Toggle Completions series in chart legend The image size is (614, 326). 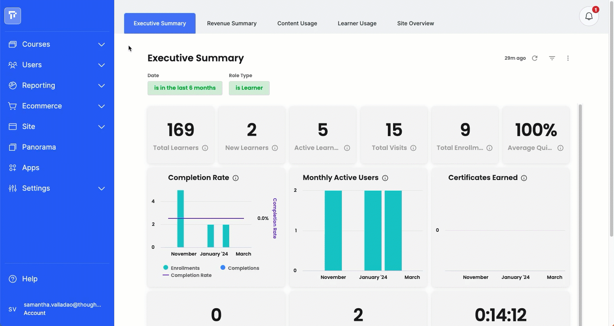[240, 268]
